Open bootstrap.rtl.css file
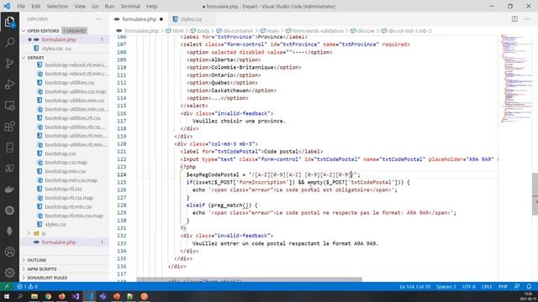 point(65,189)
